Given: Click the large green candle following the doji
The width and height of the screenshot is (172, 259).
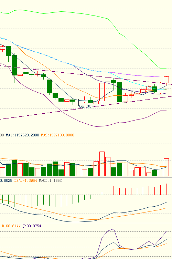Looking at the screenshot, I should (120, 92).
